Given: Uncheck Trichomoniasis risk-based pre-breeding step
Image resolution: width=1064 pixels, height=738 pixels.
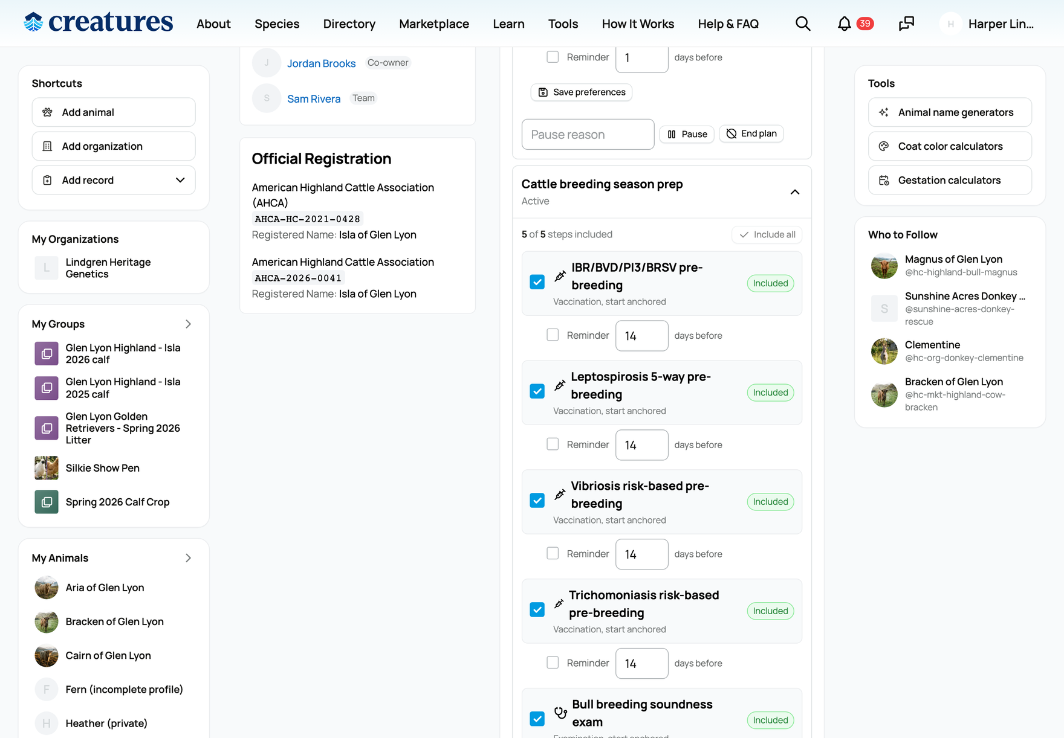Looking at the screenshot, I should click(537, 610).
